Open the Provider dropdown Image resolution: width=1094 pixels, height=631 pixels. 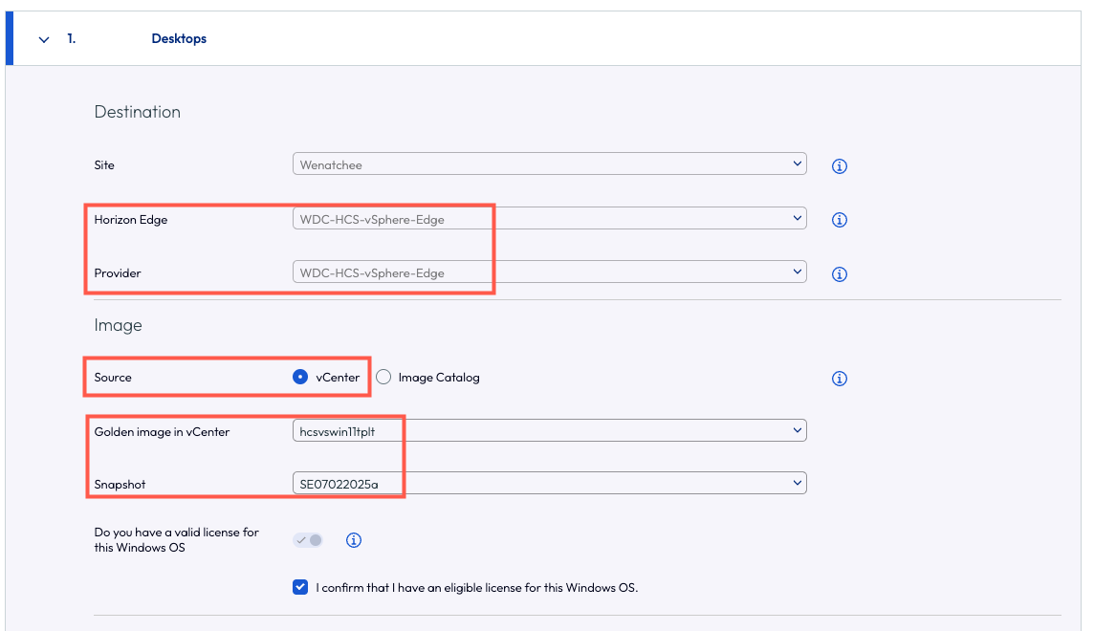point(549,272)
